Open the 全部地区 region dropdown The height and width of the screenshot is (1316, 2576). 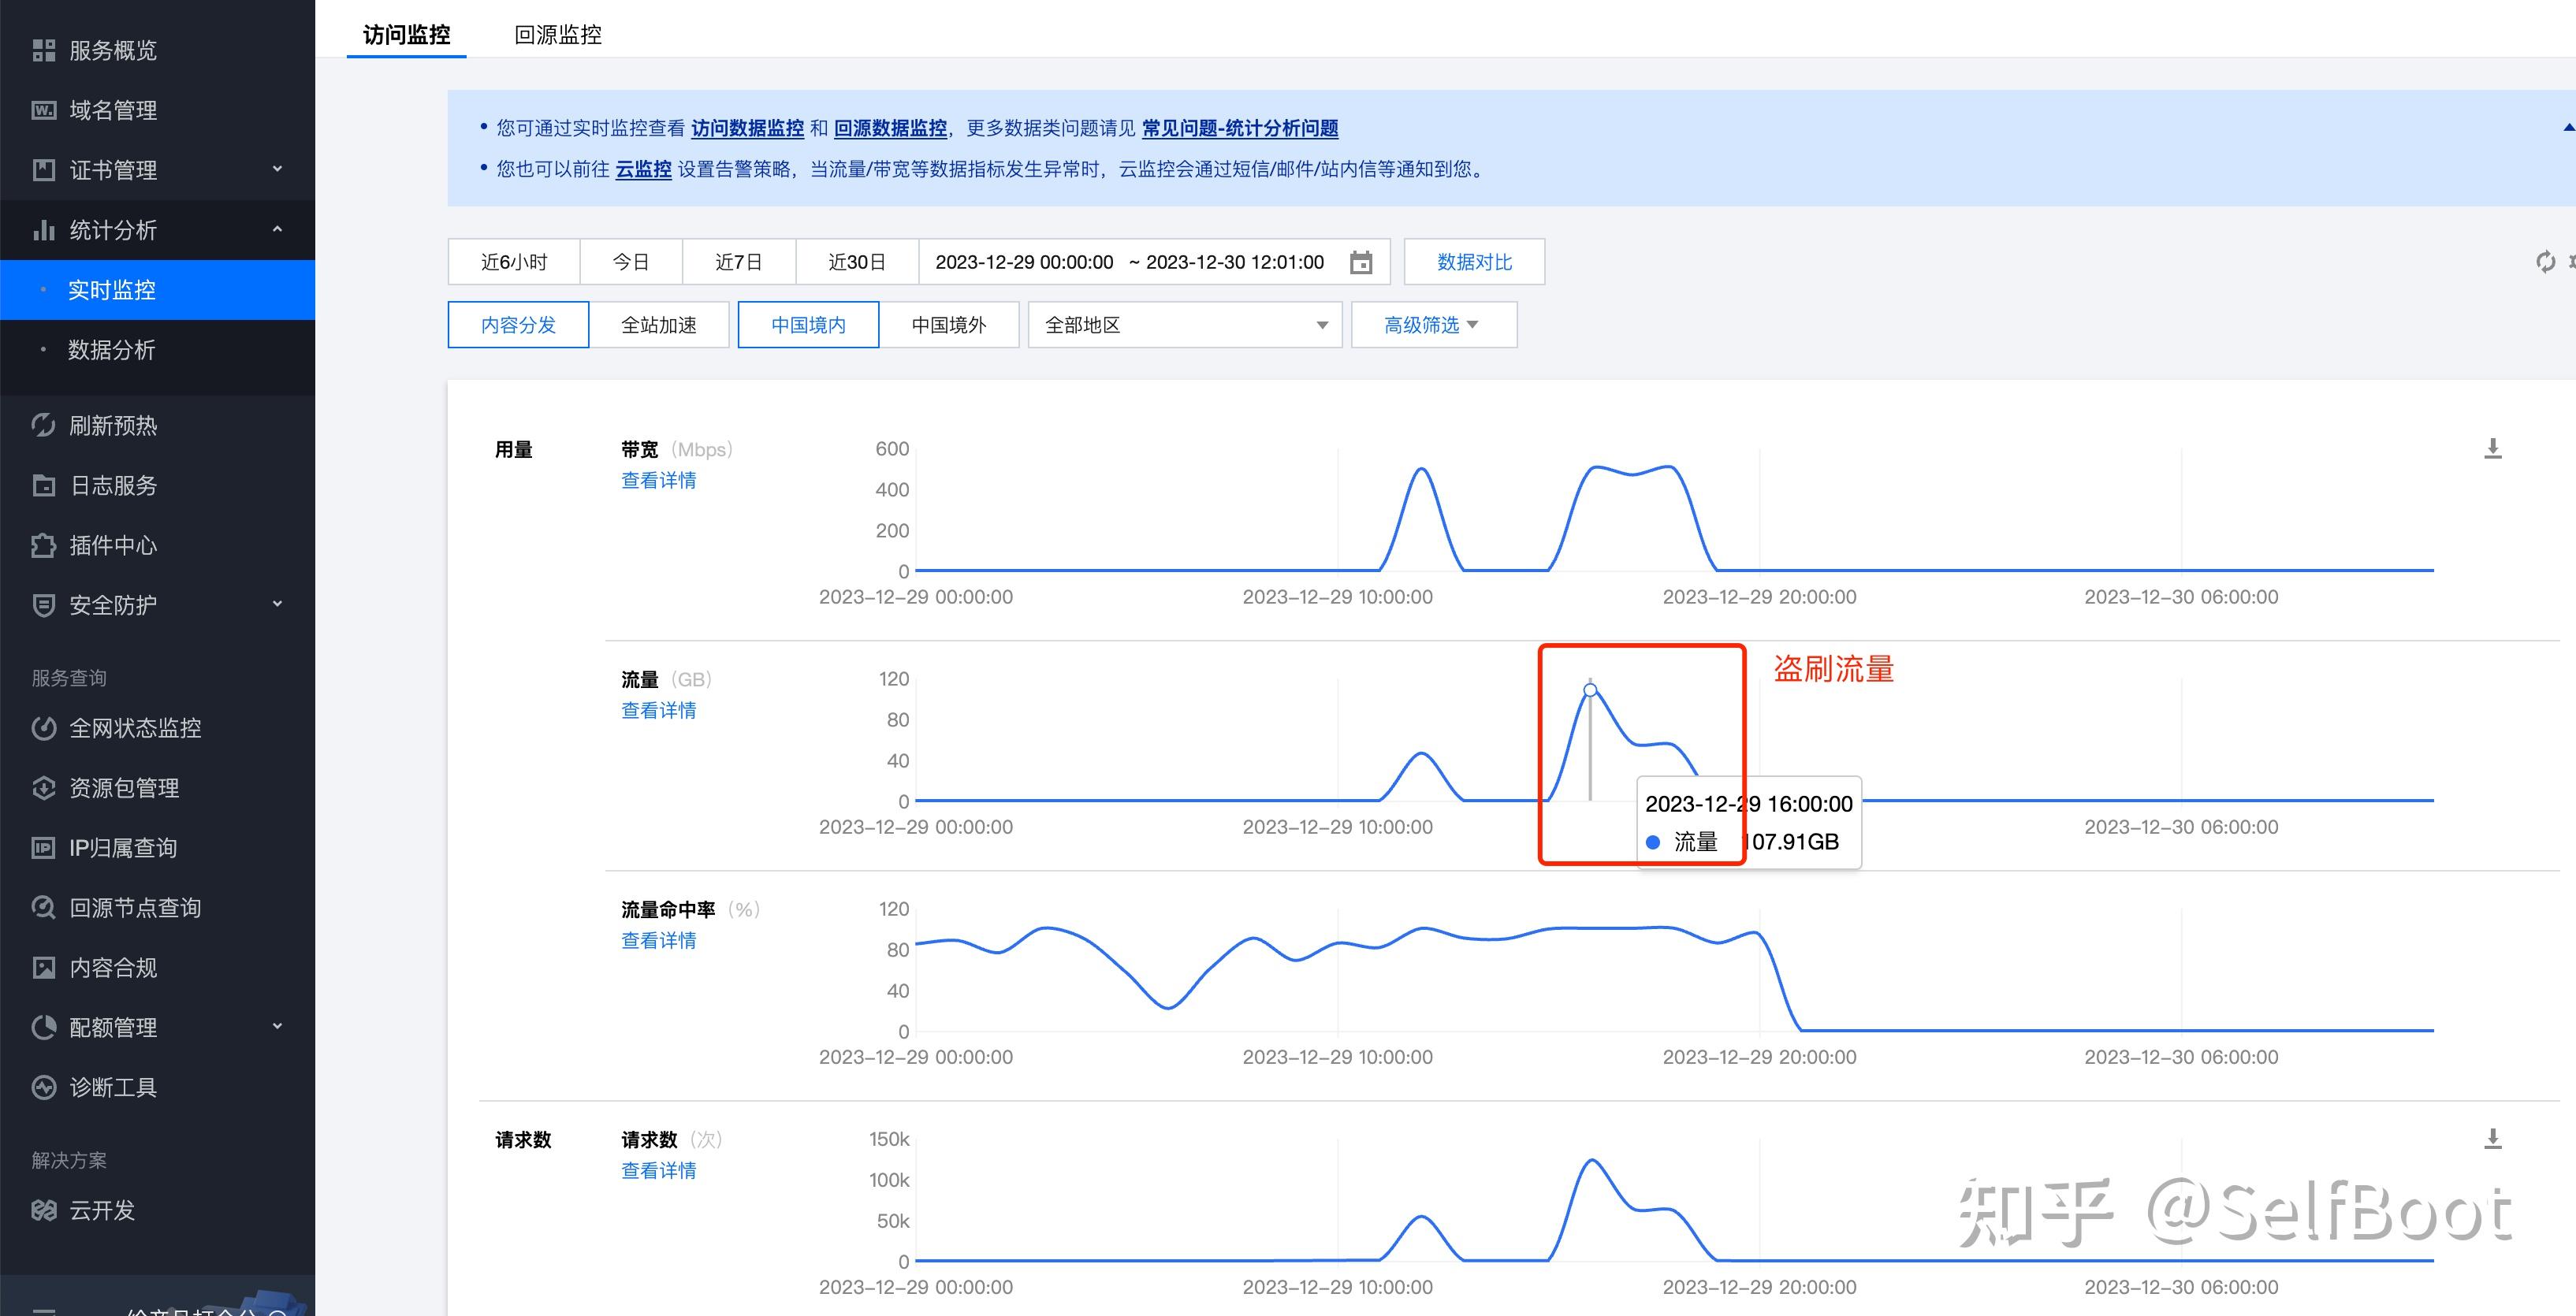1185,324
